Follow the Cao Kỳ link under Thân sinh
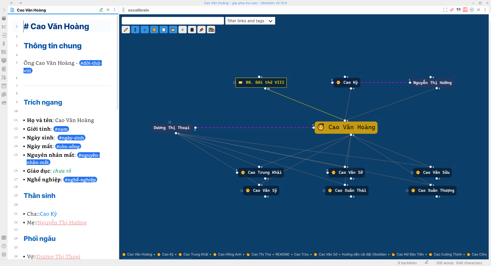The height and width of the screenshot is (266, 491). pyautogui.click(x=48, y=214)
